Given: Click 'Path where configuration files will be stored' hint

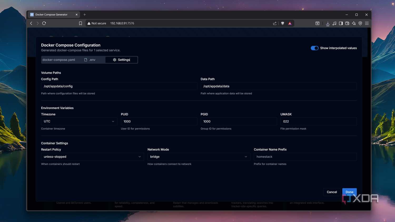Looking at the screenshot, I should tap(68, 93).
